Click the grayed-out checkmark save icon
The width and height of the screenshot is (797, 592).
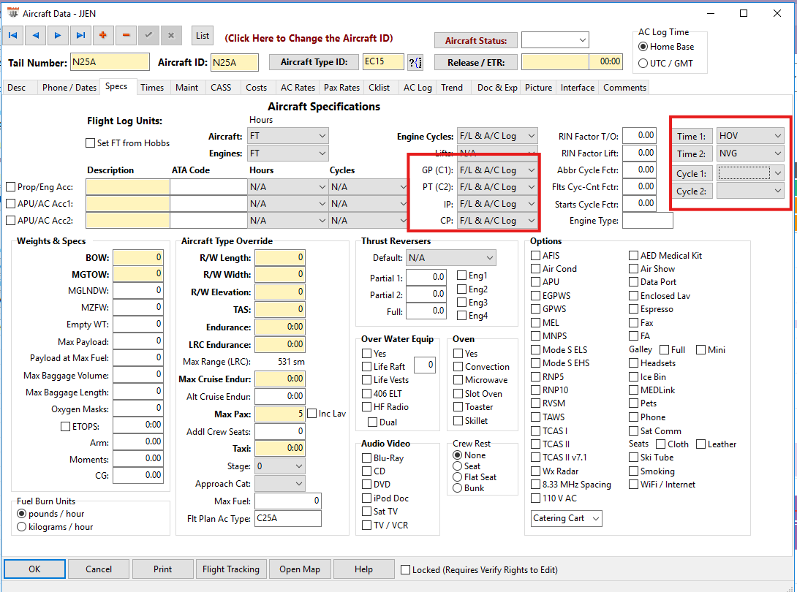[148, 35]
